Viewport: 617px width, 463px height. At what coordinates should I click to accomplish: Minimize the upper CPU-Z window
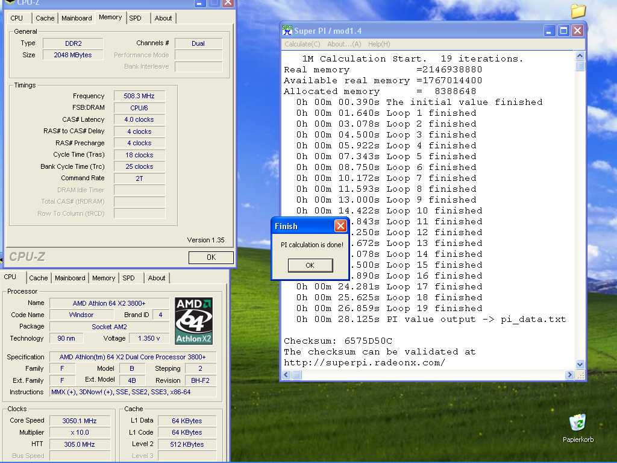pyautogui.click(x=200, y=3)
